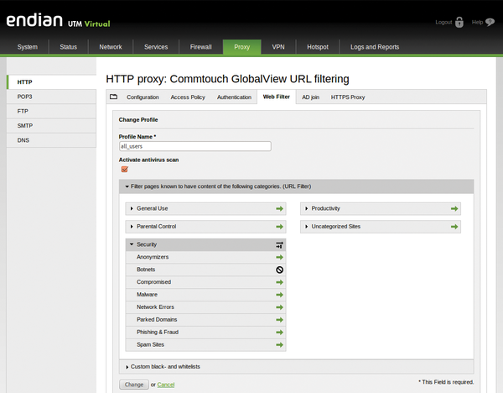The height and width of the screenshot is (393, 503).
Task: Select HTTP in the sidebar
Action: click(51, 82)
